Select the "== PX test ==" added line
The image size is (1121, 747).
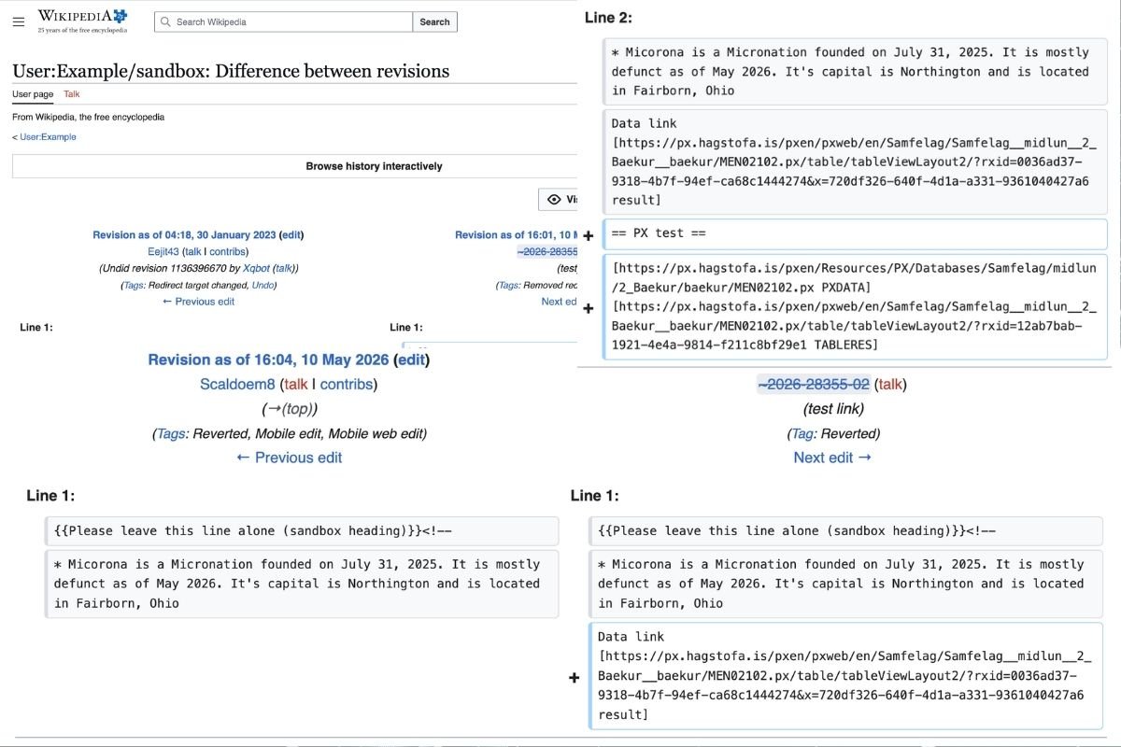857,233
